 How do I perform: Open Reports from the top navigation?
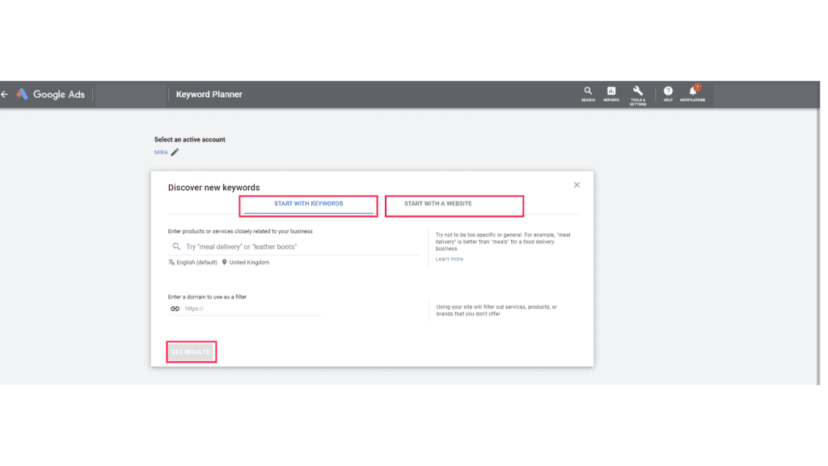point(611,93)
